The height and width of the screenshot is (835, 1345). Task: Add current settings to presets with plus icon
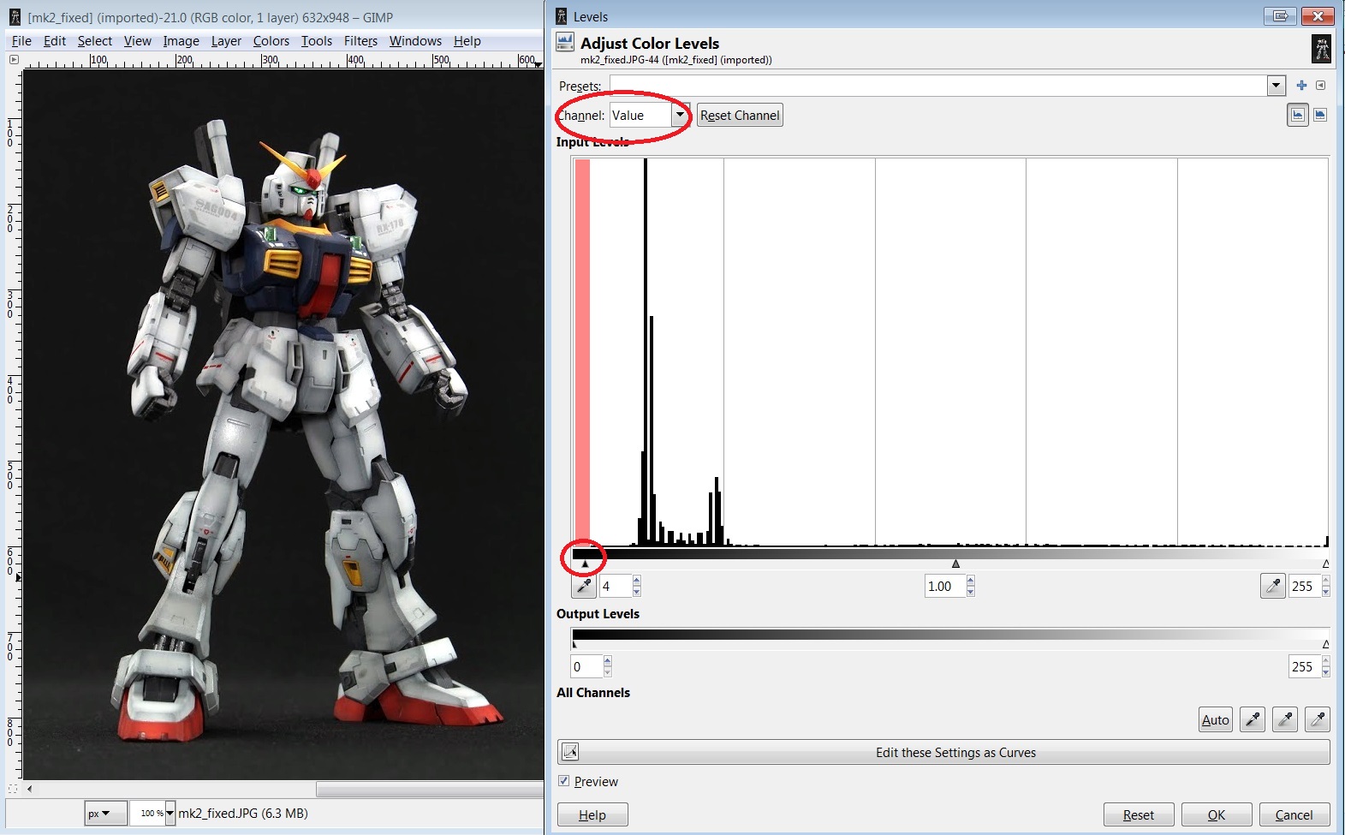coord(1301,86)
